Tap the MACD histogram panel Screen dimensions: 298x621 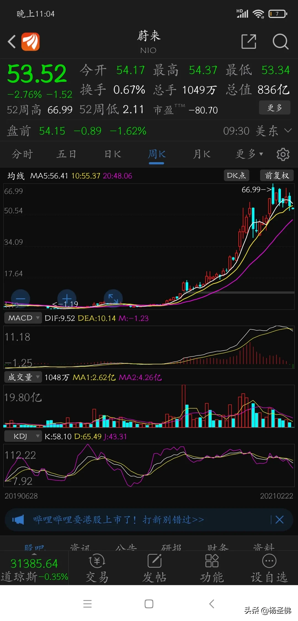(149, 347)
